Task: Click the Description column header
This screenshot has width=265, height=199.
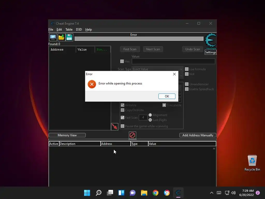Action: (80, 144)
